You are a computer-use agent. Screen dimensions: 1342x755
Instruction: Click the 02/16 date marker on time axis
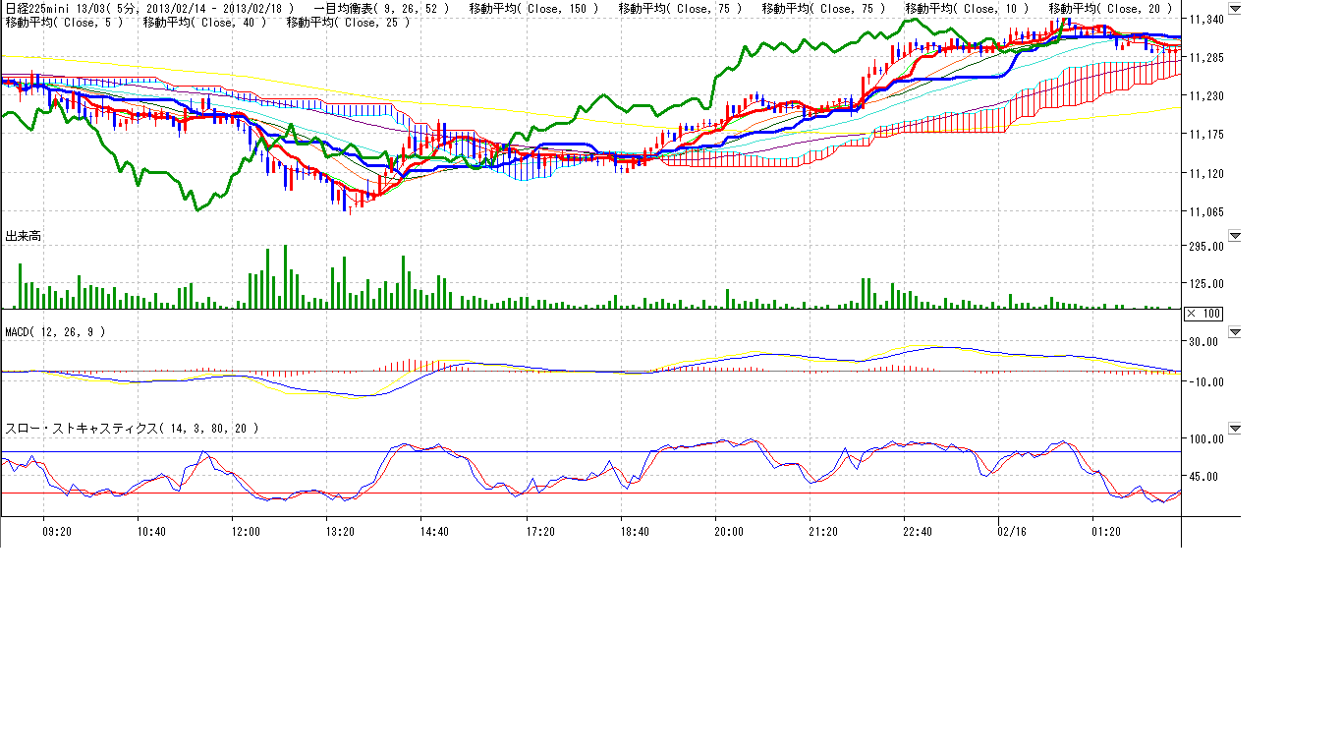[1014, 532]
